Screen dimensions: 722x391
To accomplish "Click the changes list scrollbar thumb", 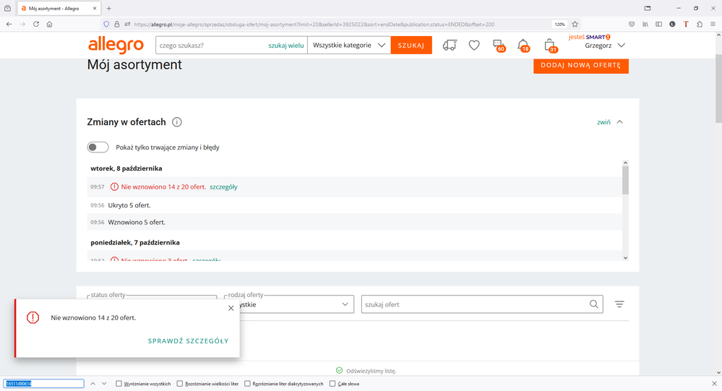I will tap(625, 181).
